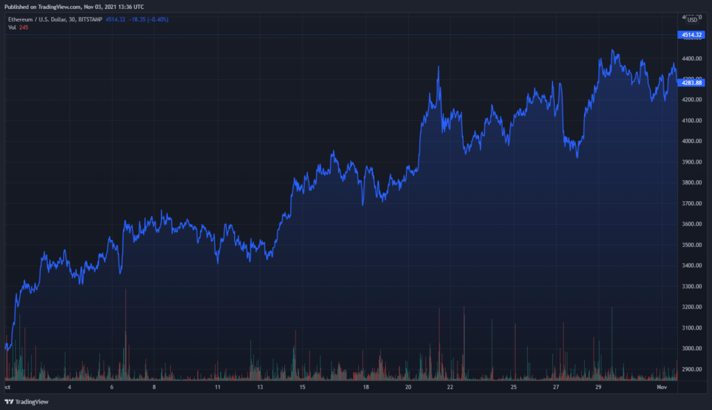The width and height of the screenshot is (712, 410).
Task: Click date 13 on the time axis
Action: click(x=260, y=387)
